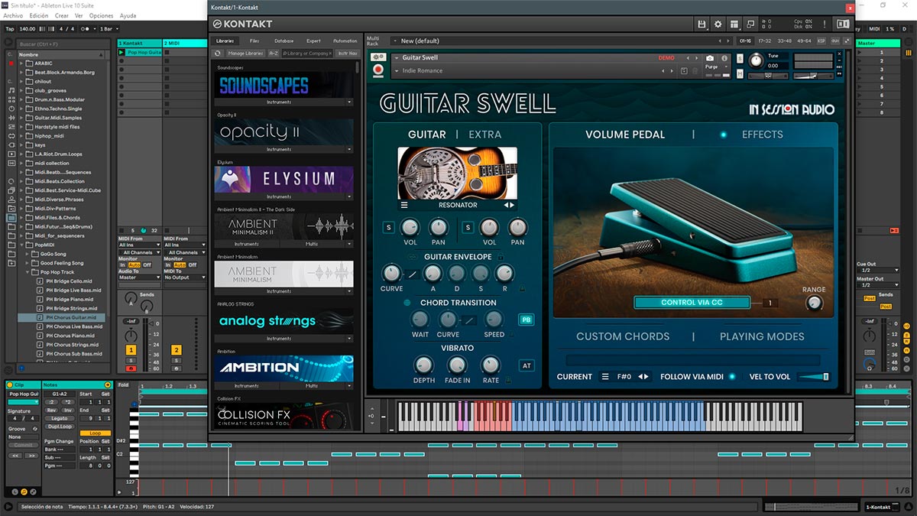
Task: Open the Resonator guitar list menu icon
Action: 404,205
